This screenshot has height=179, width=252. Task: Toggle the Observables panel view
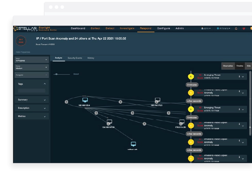click(x=228, y=66)
